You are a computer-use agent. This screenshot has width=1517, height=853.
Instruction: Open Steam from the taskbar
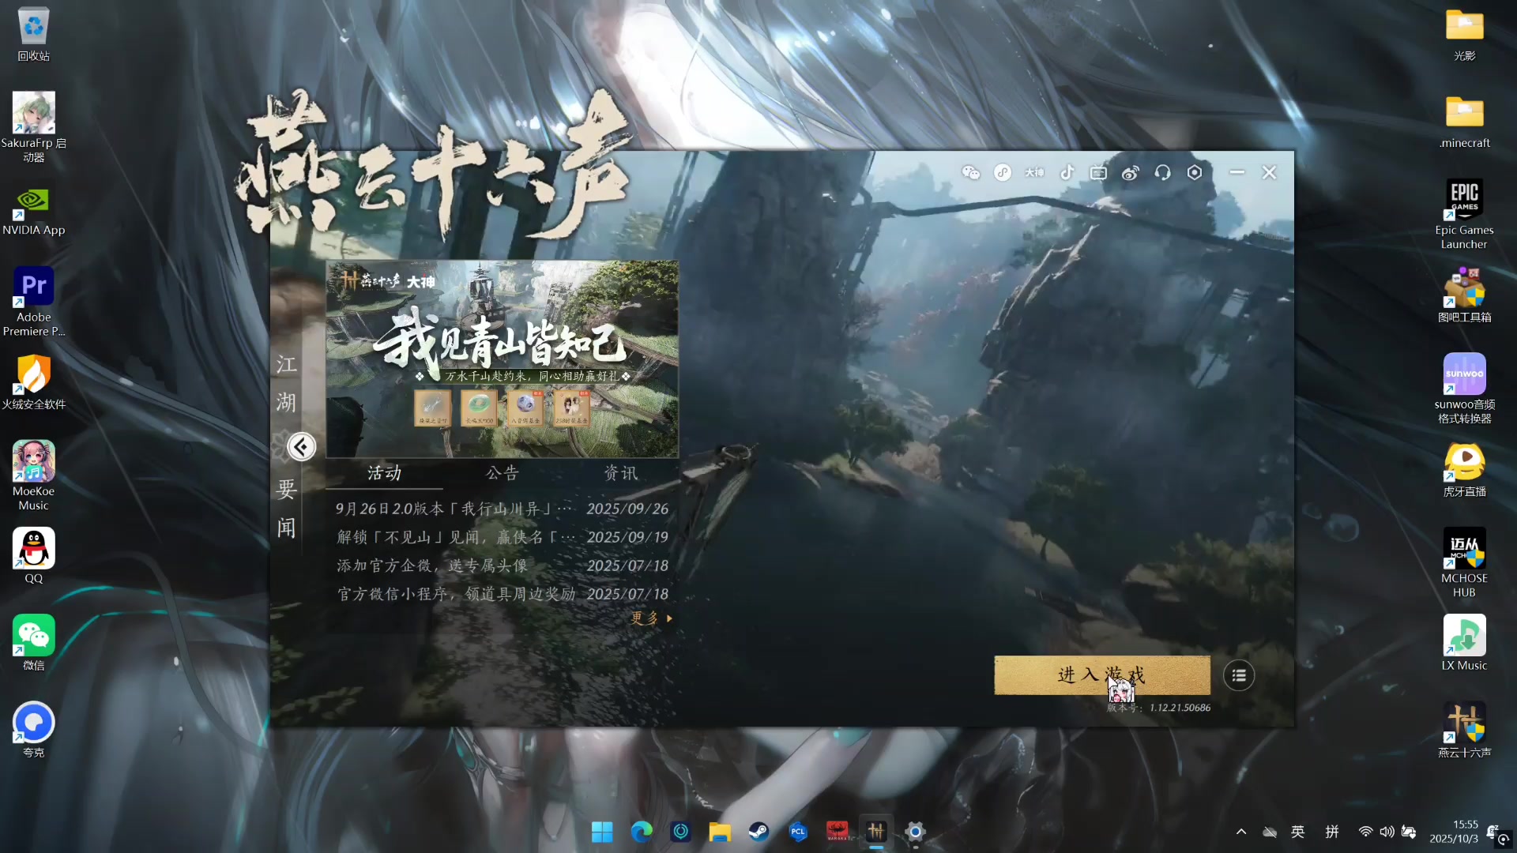click(758, 832)
